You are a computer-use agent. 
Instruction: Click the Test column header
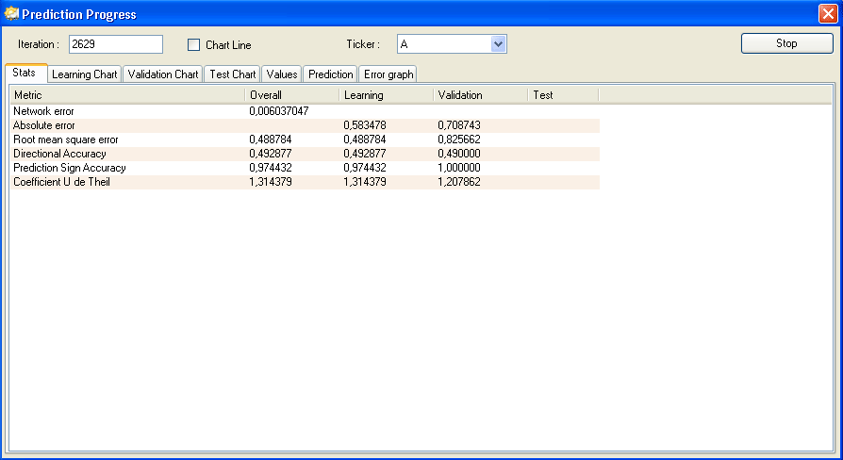[x=564, y=95]
